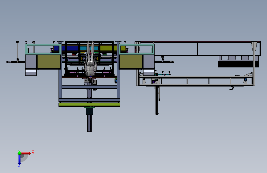Click the green Y axis ball of the triad
The image size is (267, 173).
pyautogui.click(x=19, y=153)
